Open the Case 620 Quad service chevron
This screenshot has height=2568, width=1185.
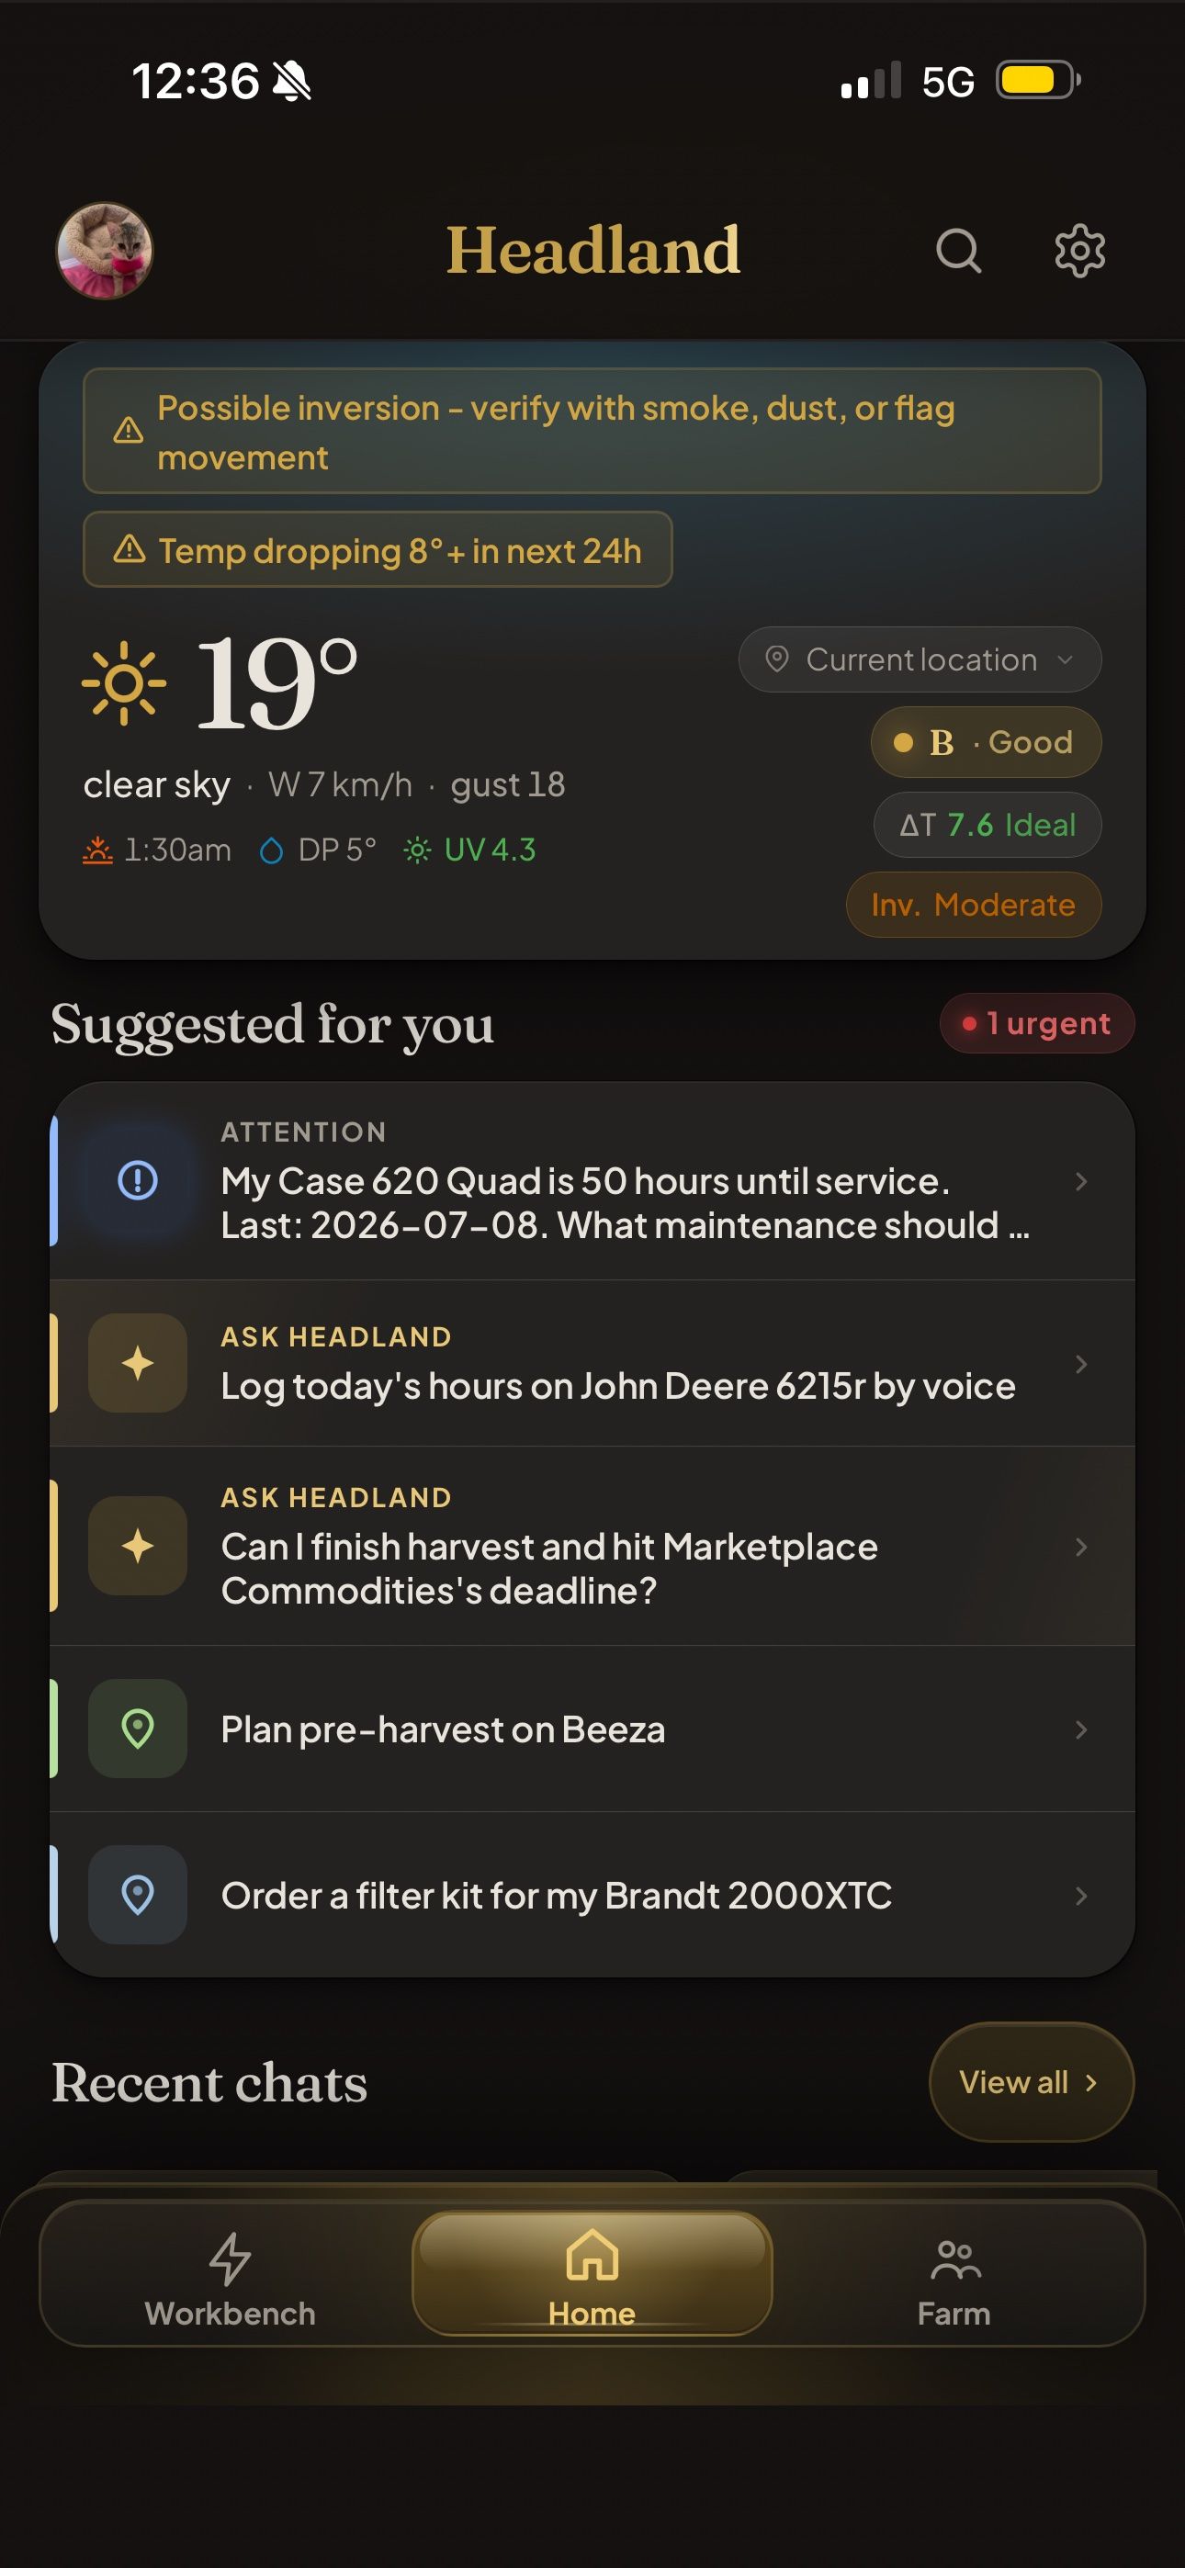click(x=1081, y=1181)
